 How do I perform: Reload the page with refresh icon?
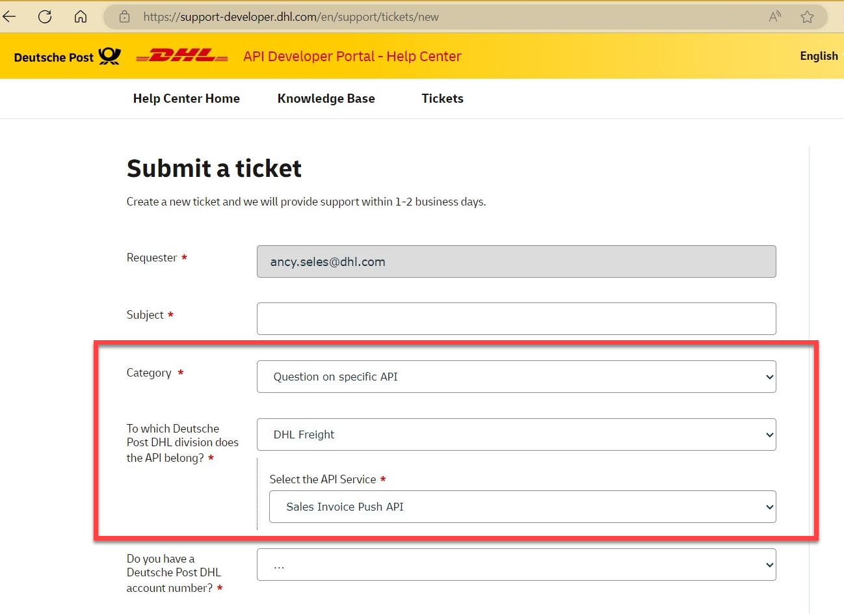tap(45, 17)
